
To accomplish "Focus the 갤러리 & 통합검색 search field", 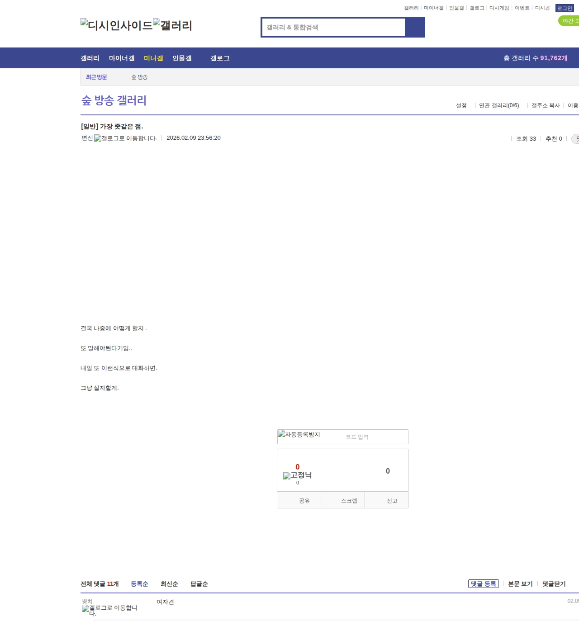I will (334, 27).
